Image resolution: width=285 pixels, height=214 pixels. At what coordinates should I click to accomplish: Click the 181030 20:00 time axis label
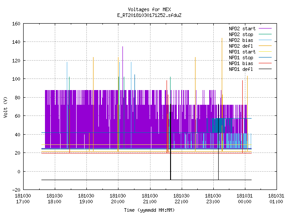118,199
